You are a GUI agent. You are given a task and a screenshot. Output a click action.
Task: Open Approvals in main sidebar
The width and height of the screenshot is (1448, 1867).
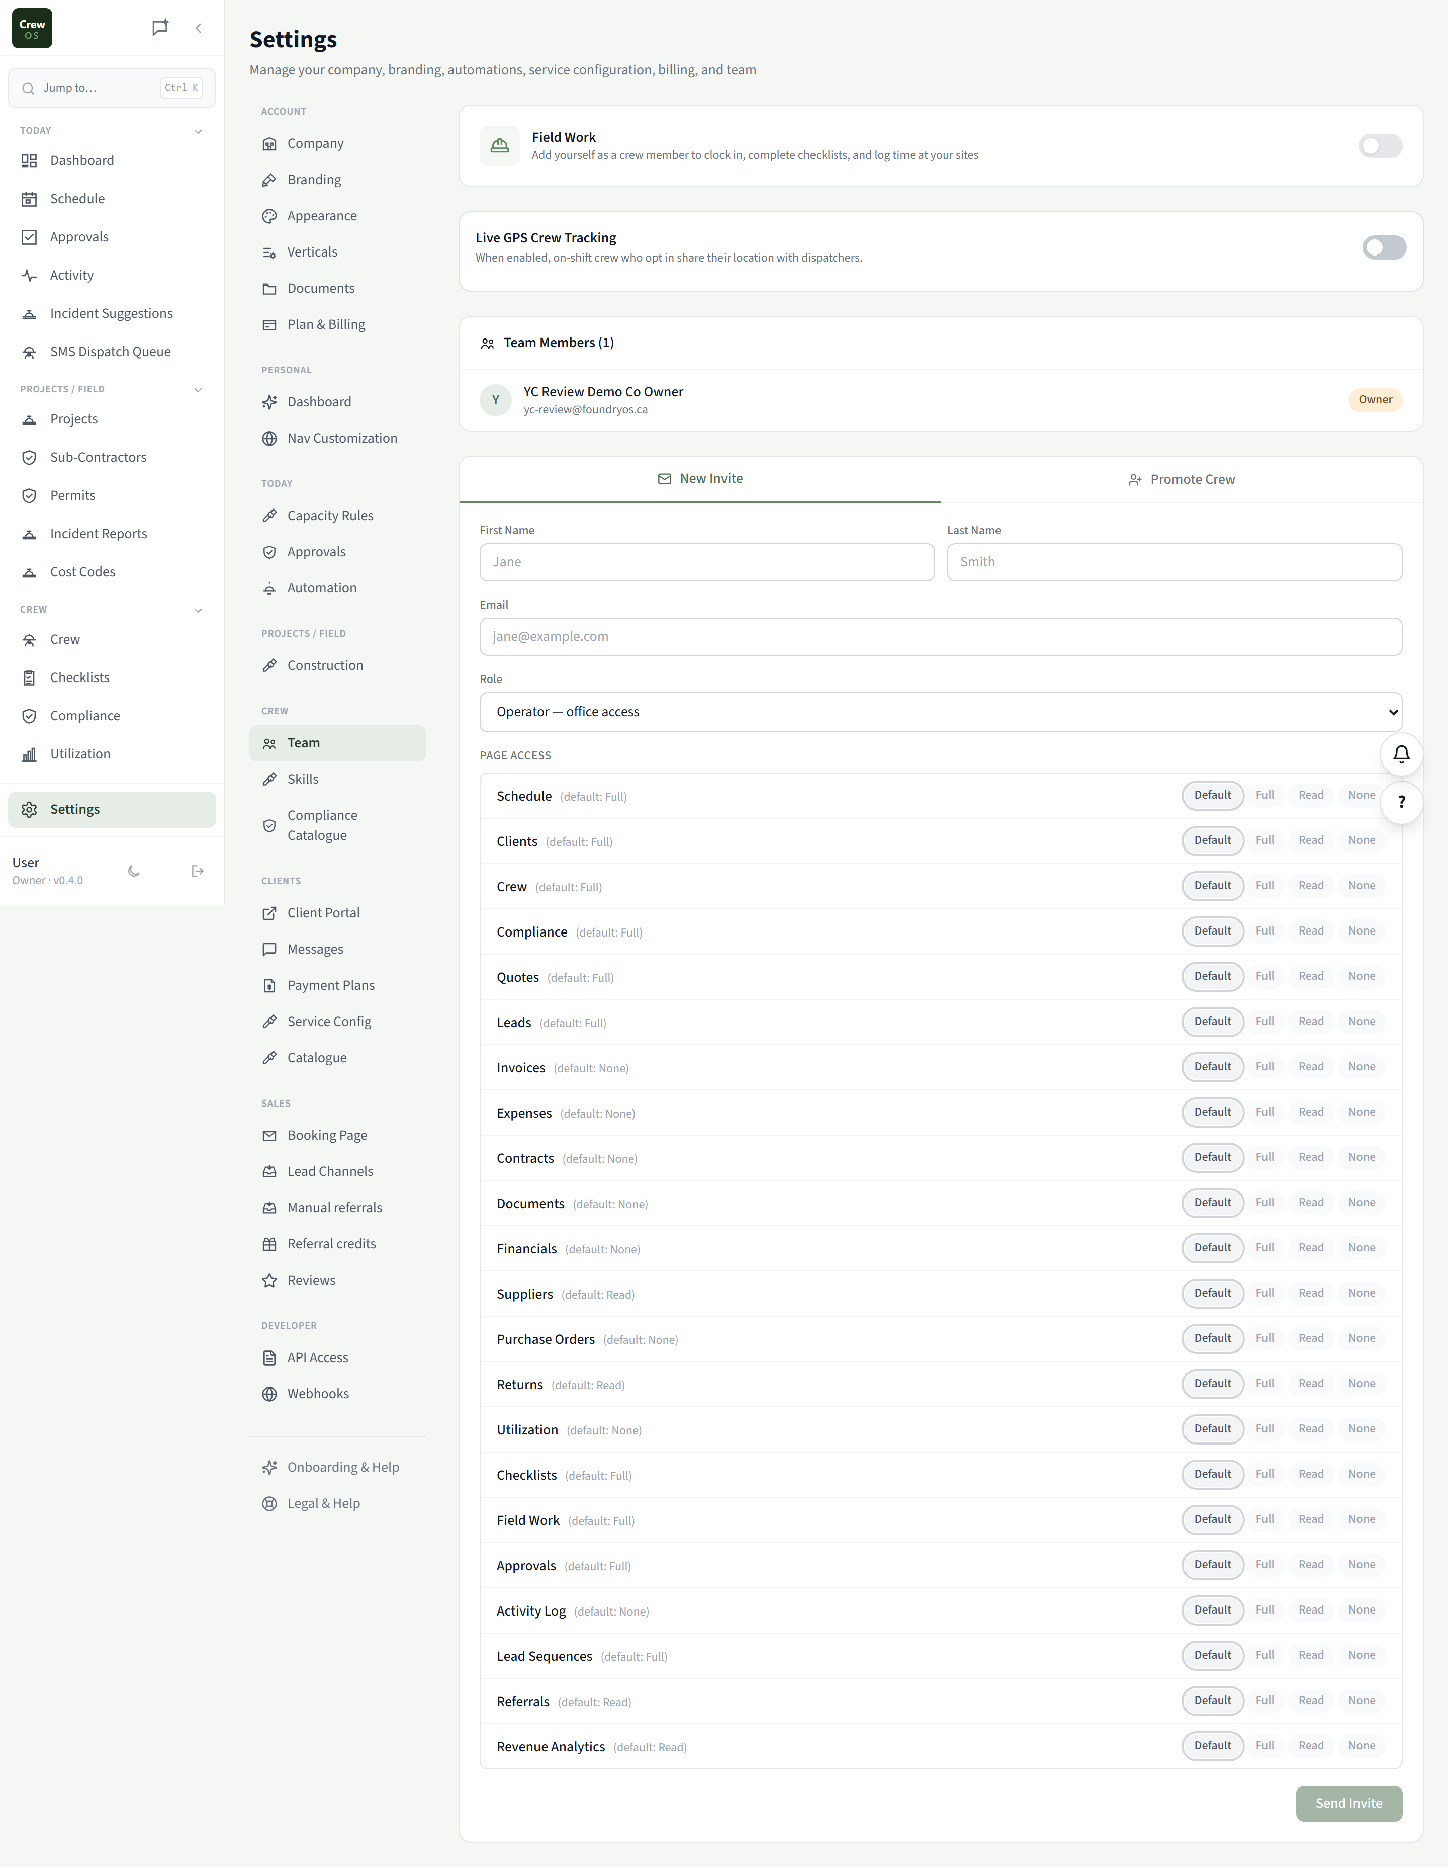point(112,237)
